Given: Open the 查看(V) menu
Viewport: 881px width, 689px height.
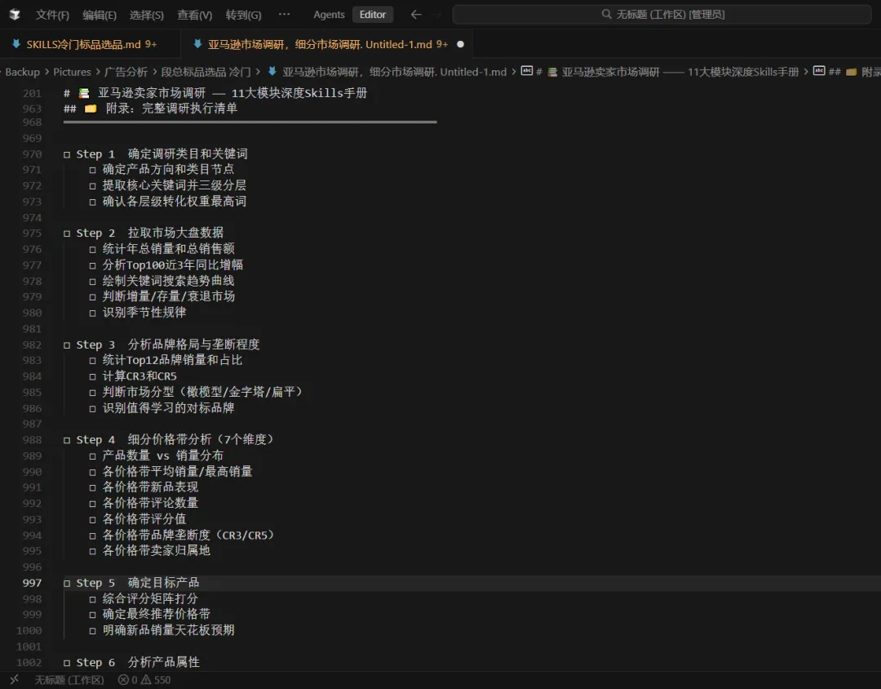Looking at the screenshot, I should (194, 16).
